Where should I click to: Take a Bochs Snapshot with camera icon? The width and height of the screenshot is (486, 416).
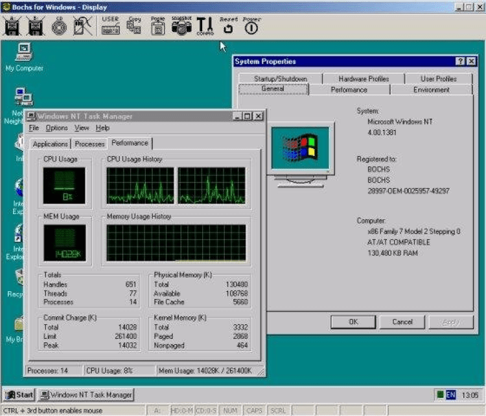pos(181,26)
